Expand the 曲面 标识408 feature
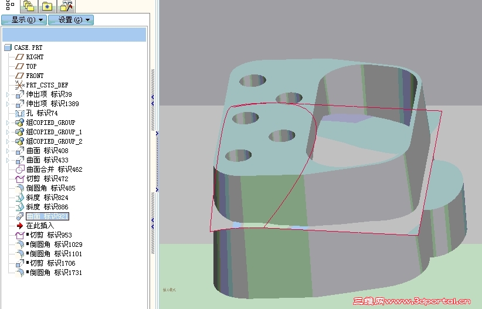The image size is (482, 309). coord(8,151)
